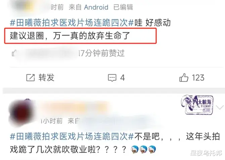Open the Android source link
The image size is (225, 160).
click(x=96, y=7)
